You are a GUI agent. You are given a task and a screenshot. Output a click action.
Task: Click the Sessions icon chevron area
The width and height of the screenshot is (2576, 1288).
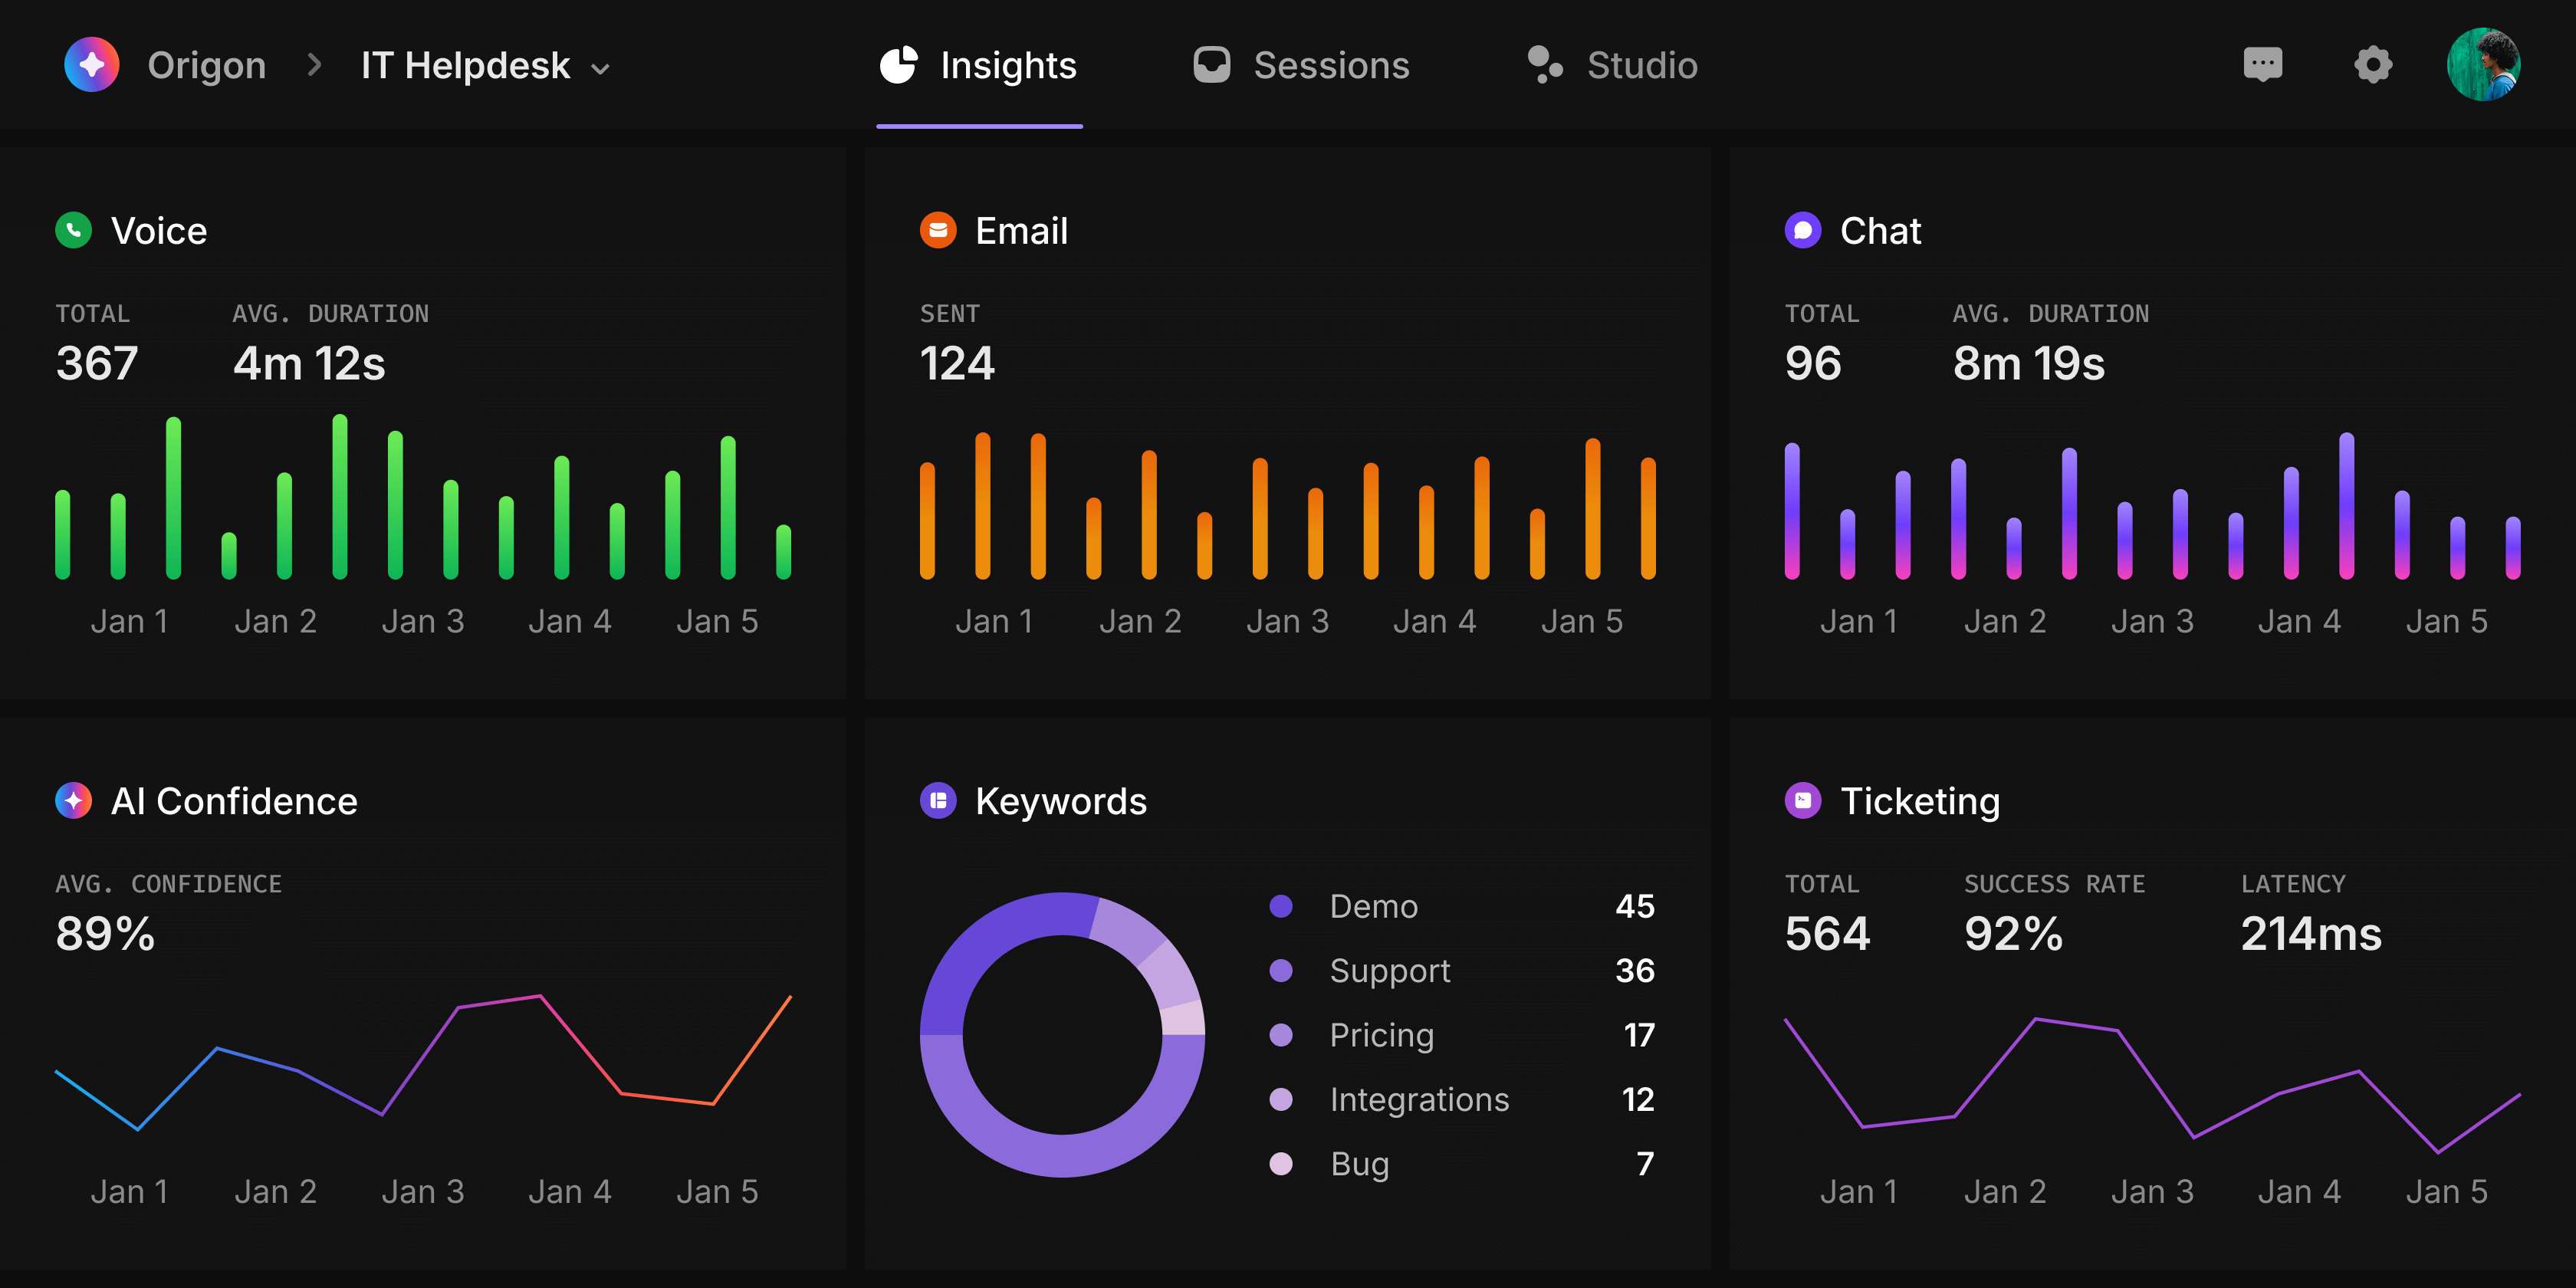coord(1211,64)
